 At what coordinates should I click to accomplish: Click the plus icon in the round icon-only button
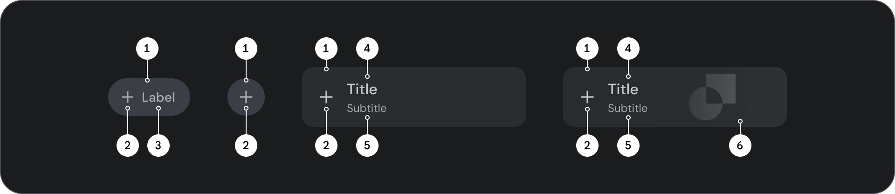(x=246, y=97)
